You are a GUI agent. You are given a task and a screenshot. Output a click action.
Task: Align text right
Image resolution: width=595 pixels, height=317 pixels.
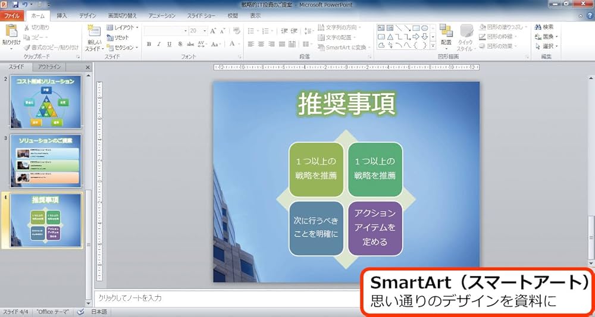[271, 44]
